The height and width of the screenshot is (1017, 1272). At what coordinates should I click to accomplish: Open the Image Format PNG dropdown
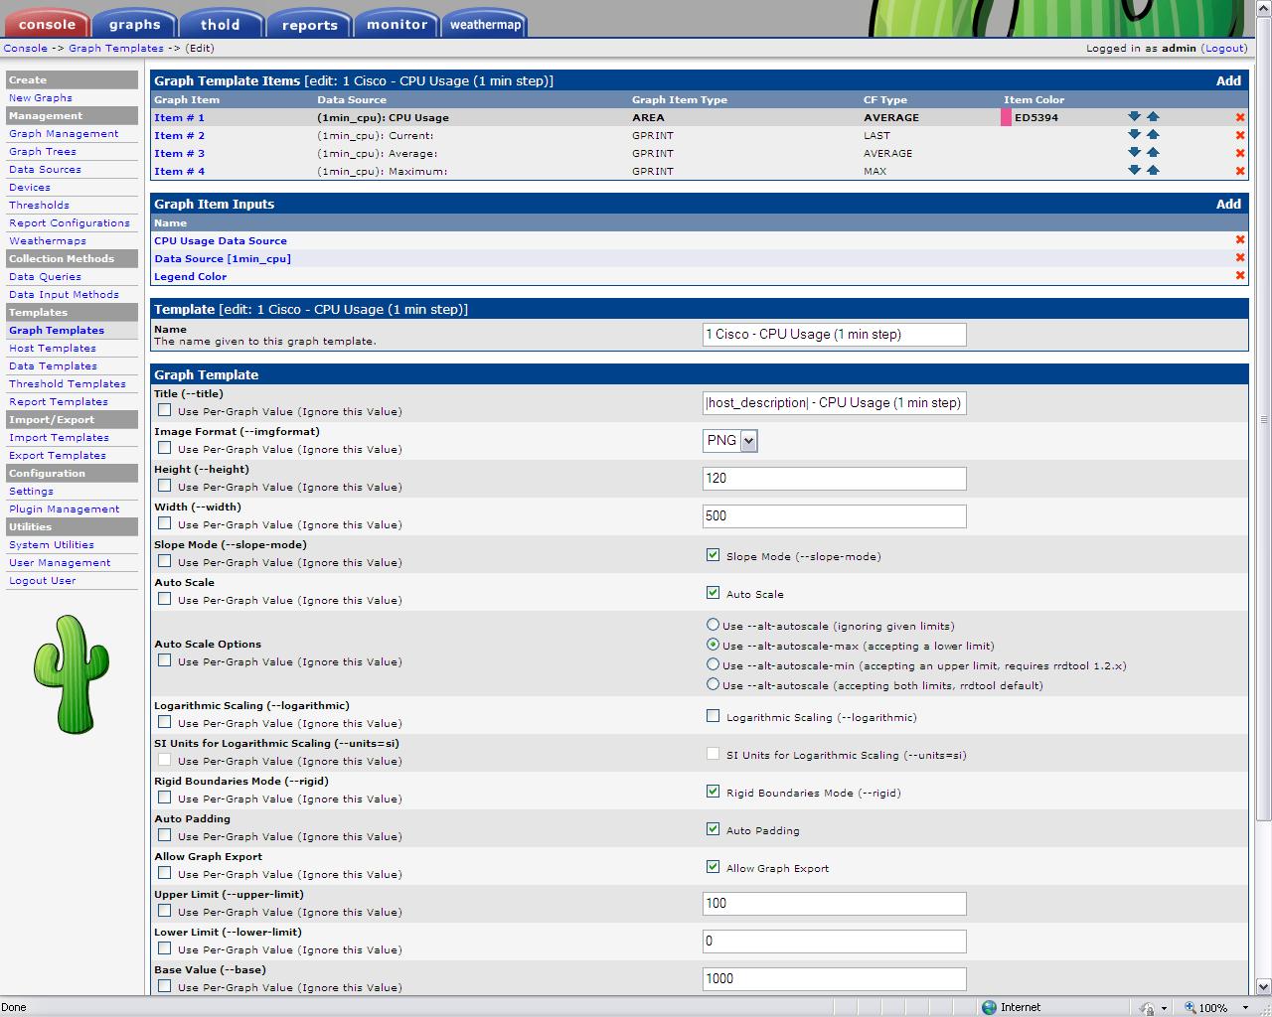pos(730,441)
